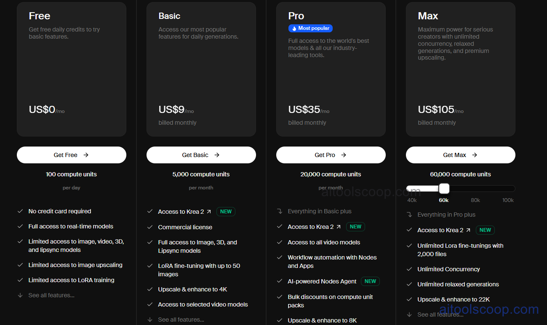Click the US$35 price on Pro card
The width and height of the screenshot is (547, 325).
click(x=304, y=110)
